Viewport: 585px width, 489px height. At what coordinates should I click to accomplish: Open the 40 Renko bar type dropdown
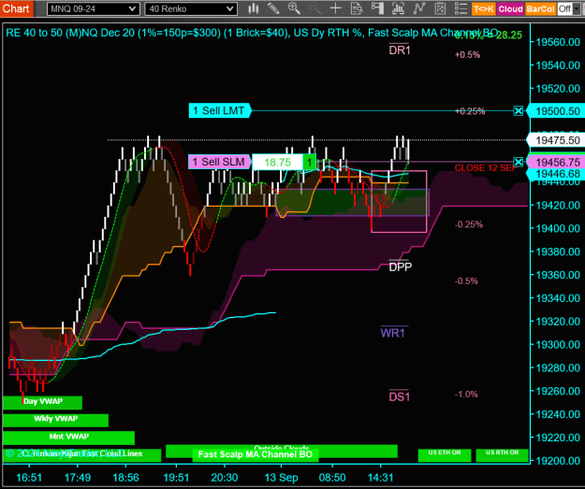191,9
